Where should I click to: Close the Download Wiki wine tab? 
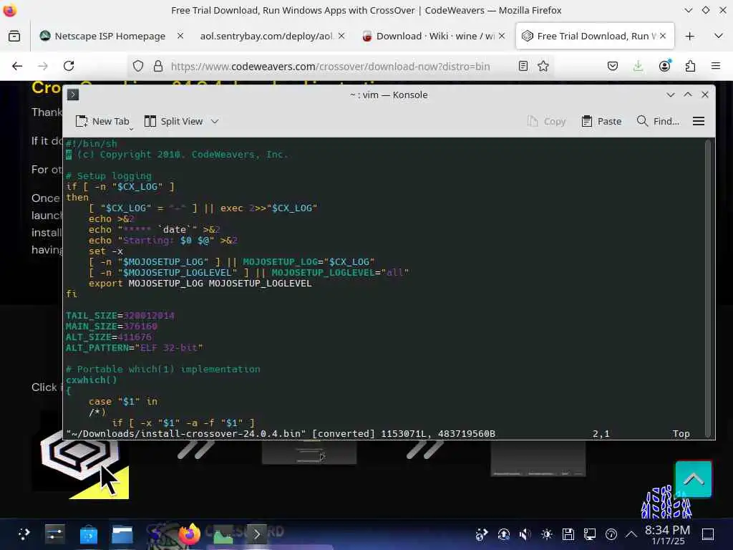(502, 36)
